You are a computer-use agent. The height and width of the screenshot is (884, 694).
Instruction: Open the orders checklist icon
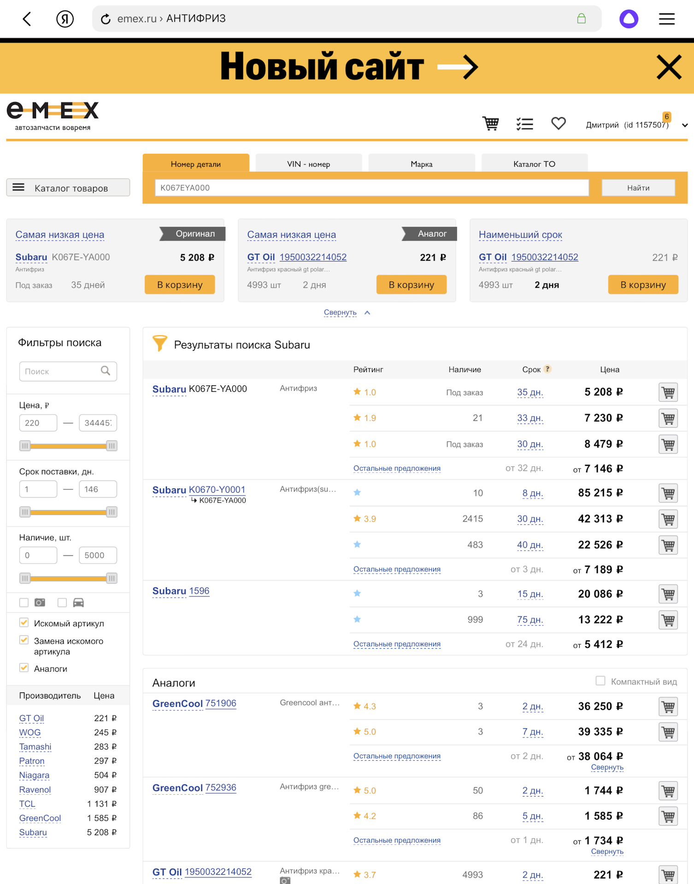(524, 123)
